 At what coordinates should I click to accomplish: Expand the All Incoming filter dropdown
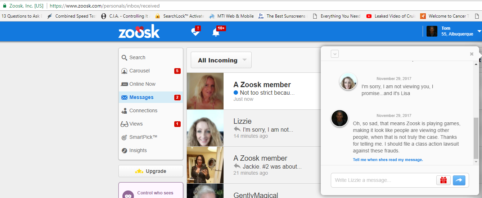(x=221, y=60)
